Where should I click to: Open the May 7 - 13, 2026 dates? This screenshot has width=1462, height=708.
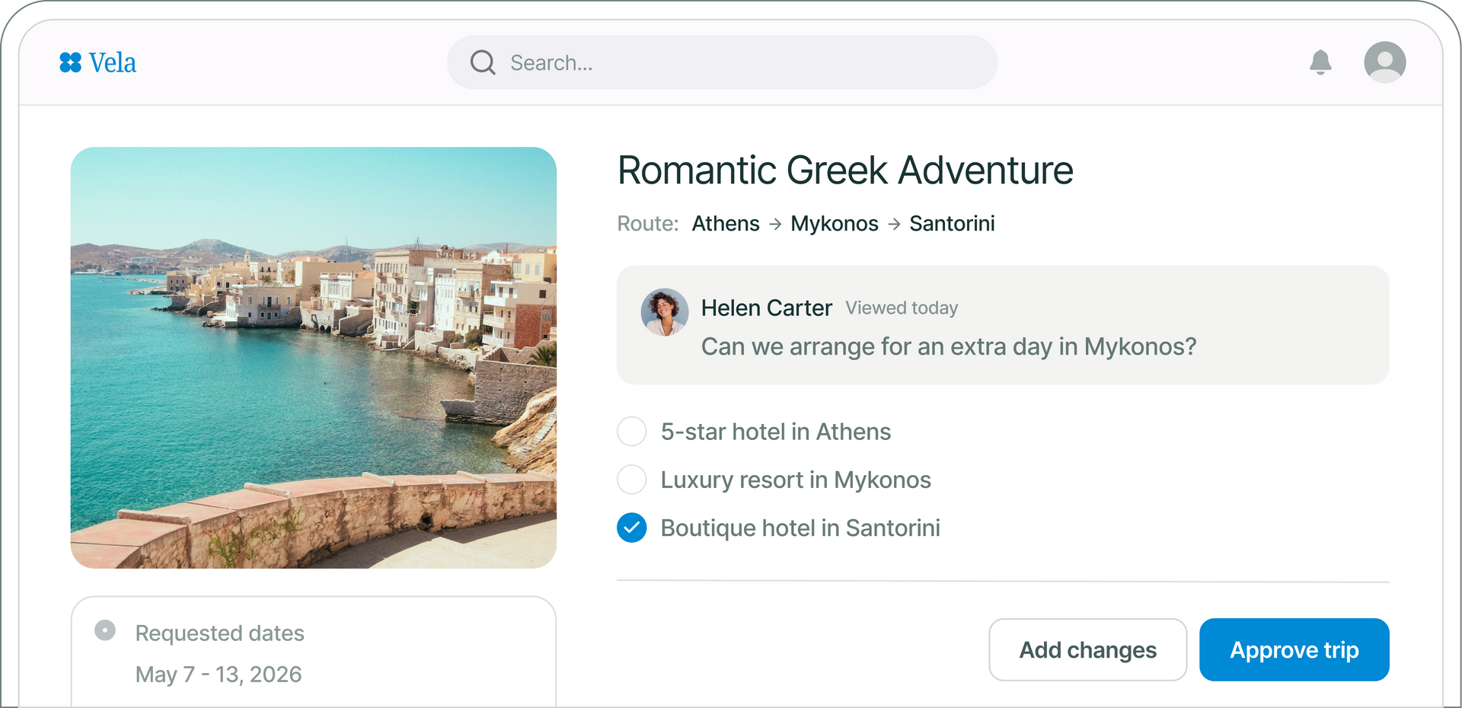point(219,675)
